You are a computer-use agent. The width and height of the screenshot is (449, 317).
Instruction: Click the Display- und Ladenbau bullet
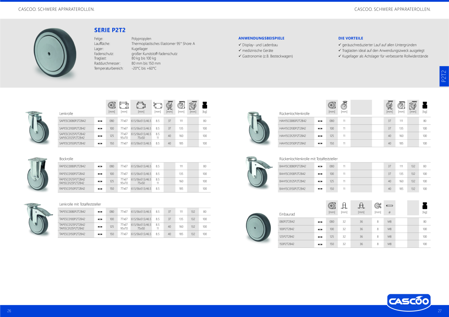tap(258, 45)
